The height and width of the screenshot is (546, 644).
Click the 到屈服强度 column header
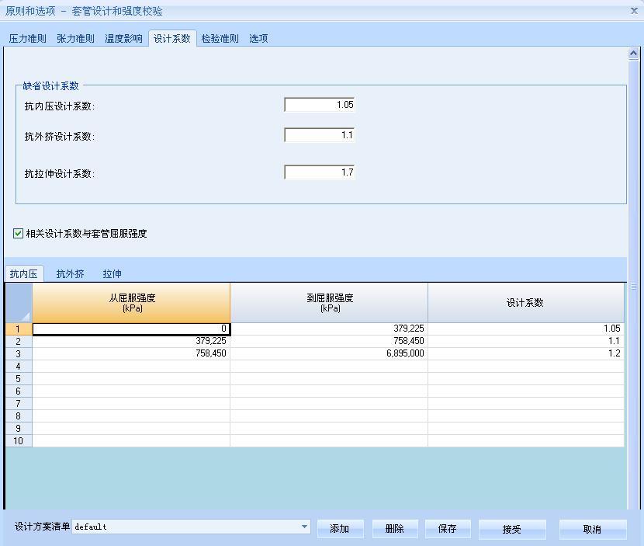(329, 303)
